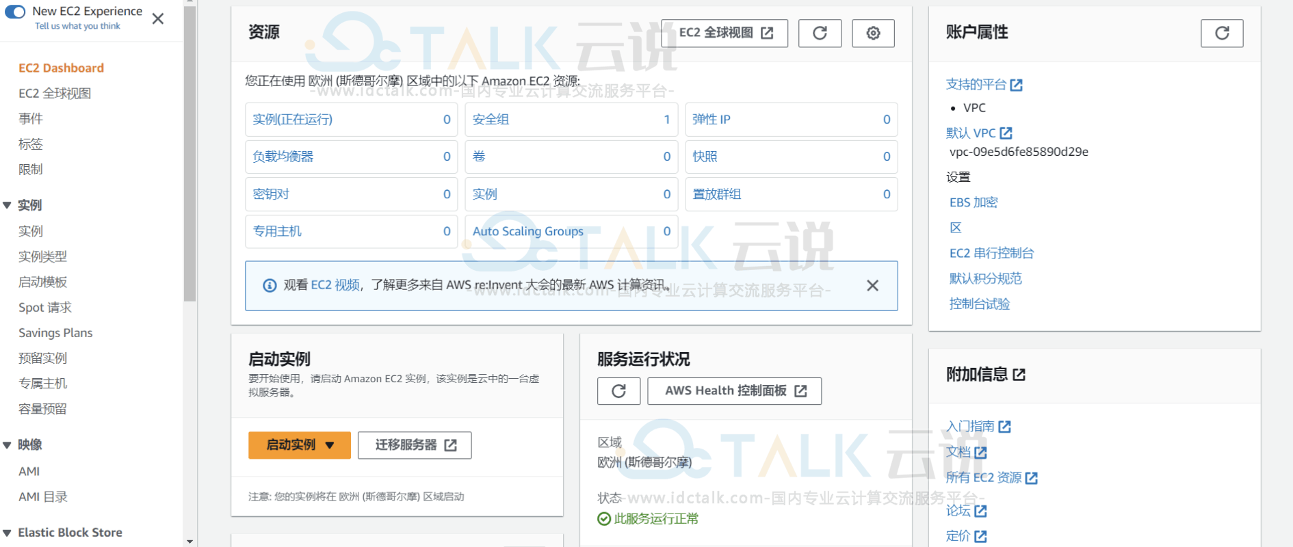Viewport: 1293px width, 547px height.
Task: Open the 安全组 resource tile
Action: 571,120
